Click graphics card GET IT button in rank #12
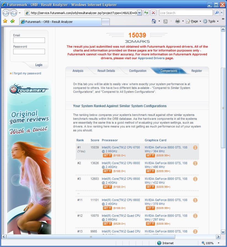This screenshot has width=227, height=247. pos(150,224)
